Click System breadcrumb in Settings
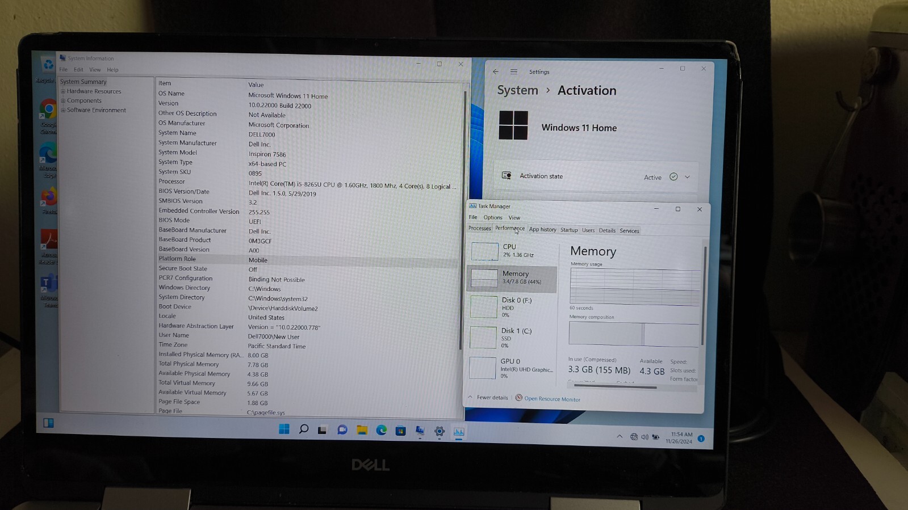The height and width of the screenshot is (510, 908). [517, 90]
